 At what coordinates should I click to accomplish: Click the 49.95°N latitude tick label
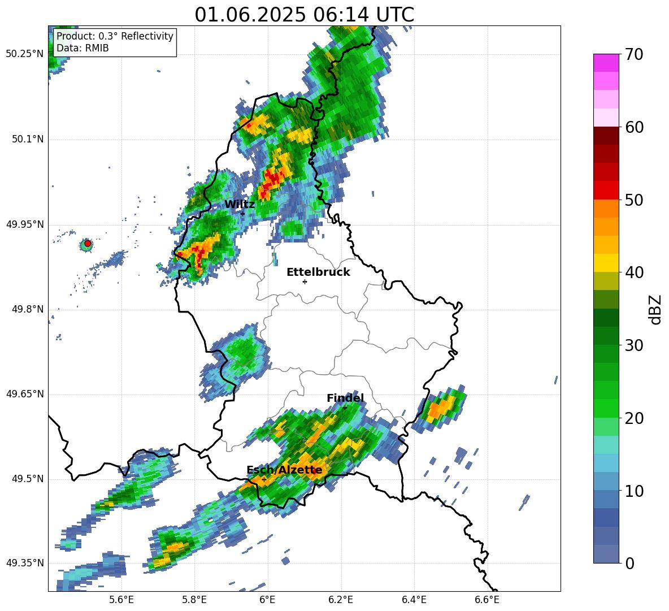25,224
